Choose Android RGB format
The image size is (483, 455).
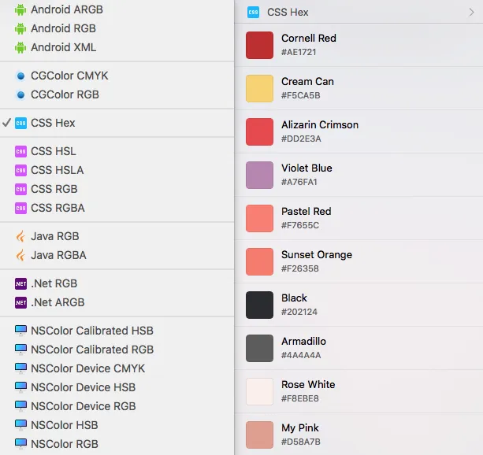click(117, 28)
